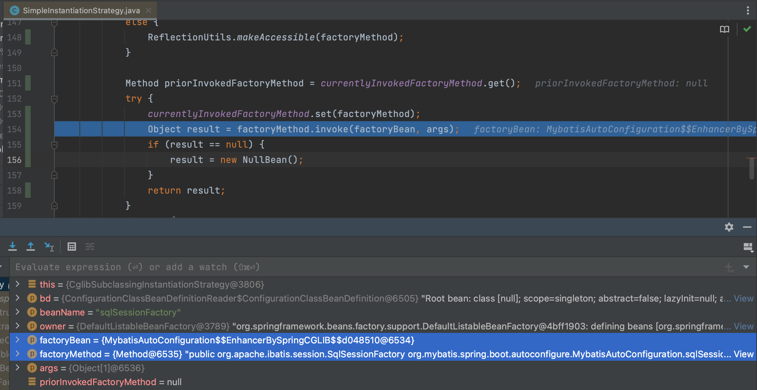Toggle fold at line 155 if-block

pyautogui.click(x=54, y=145)
